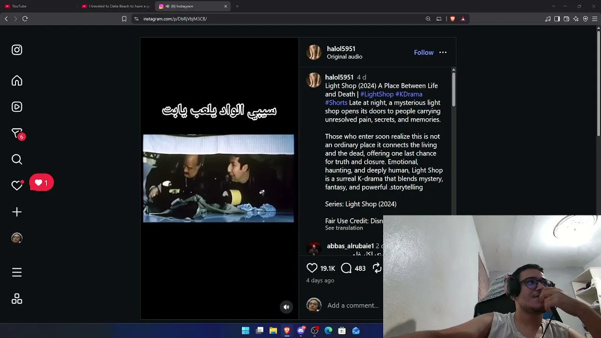The image size is (601, 338).
Task: View the 19.1K likes count
Action: [x=327, y=269]
